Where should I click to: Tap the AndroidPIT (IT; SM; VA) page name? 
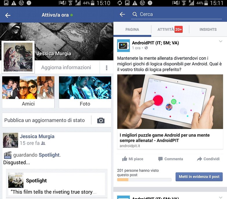[155, 43]
